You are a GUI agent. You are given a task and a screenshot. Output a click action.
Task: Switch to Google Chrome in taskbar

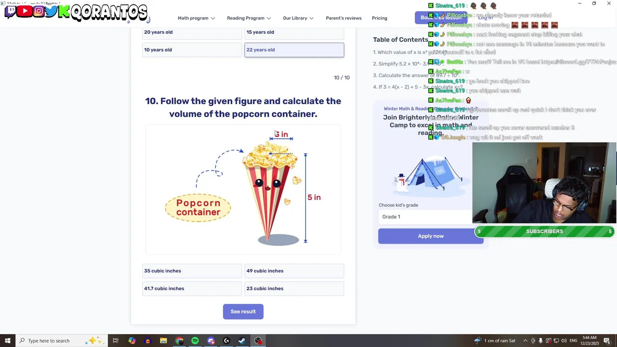(179, 341)
